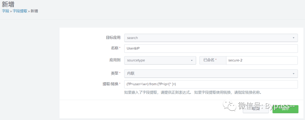Screen dimensions: 305x120
Task: Save the extraction with green 保存 button
Action: [x=285, y=109]
